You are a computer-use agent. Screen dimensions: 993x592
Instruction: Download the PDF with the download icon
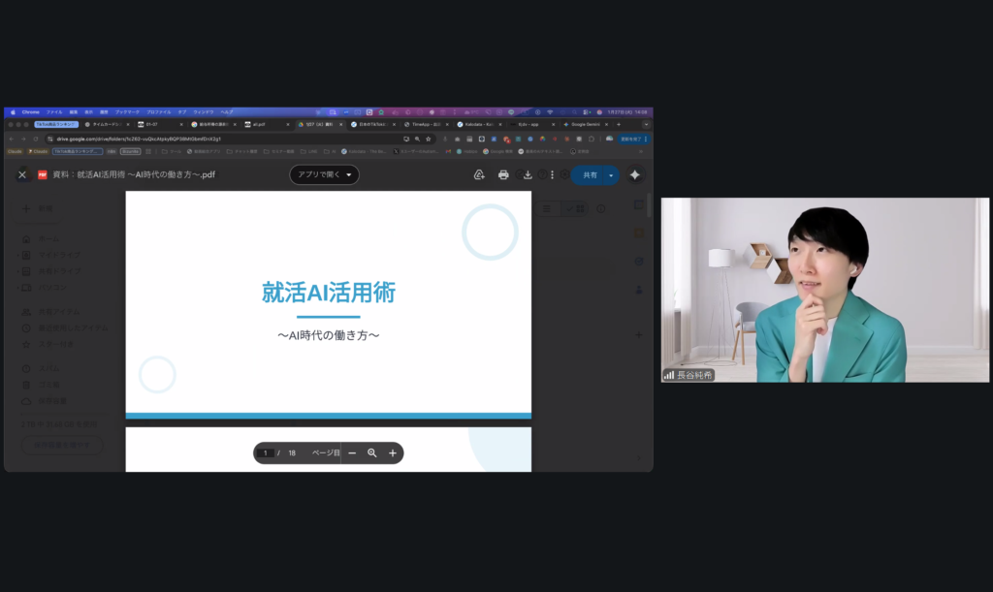[x=528, y=174]
